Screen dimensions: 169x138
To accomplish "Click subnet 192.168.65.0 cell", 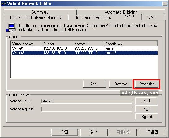I will [54, 53].
